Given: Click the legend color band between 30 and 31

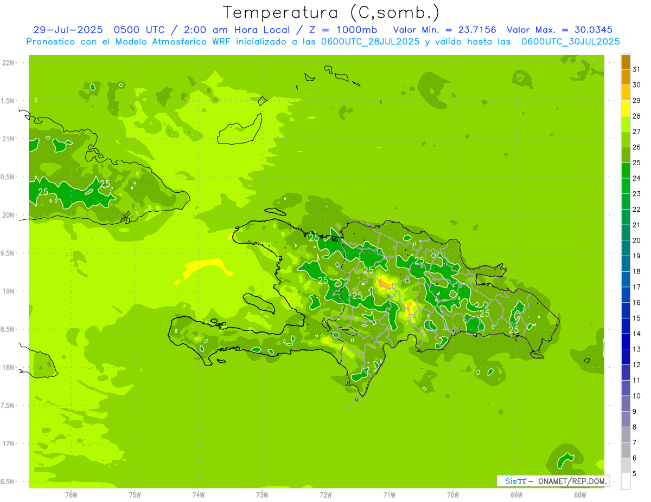Looking at the screenshot, I should [626, 77].
